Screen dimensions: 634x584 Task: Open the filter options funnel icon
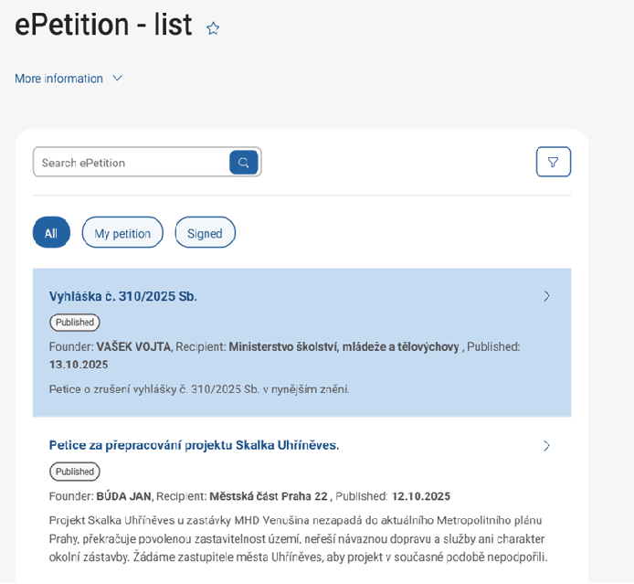(x=553, y=163)
